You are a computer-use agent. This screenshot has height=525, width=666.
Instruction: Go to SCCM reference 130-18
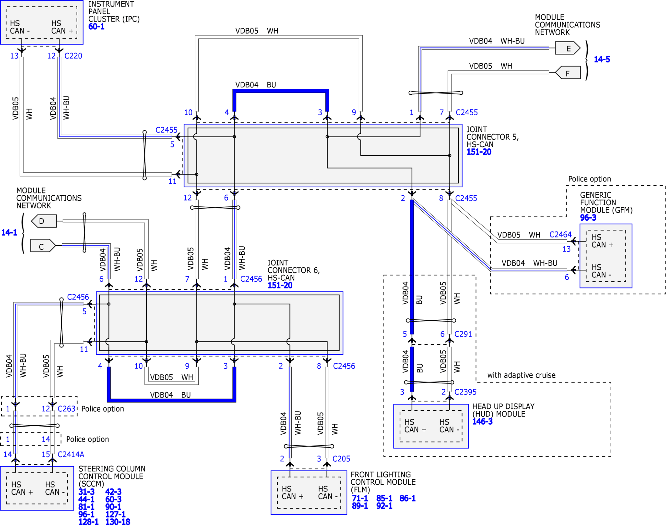click(118, 522)
